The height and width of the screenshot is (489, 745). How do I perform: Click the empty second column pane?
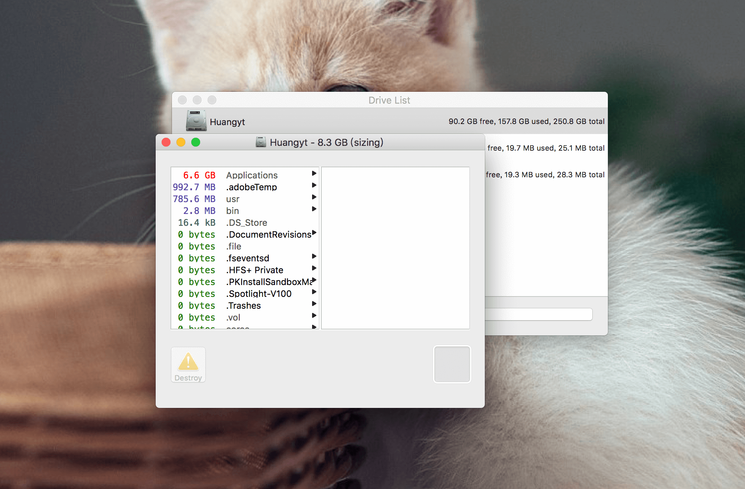[395, 248]
